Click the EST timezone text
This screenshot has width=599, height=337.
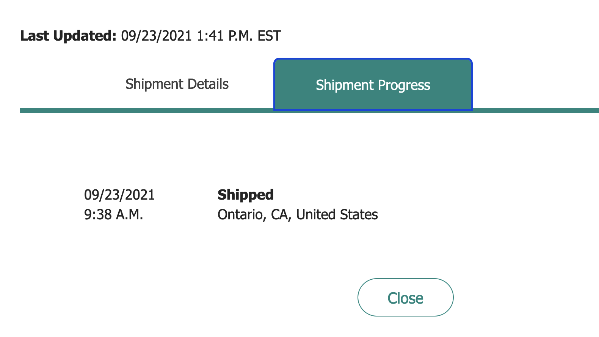269,36
